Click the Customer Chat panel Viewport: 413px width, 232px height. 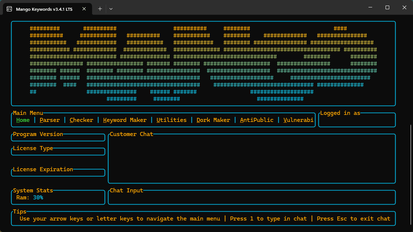click(x=251, y=159)
